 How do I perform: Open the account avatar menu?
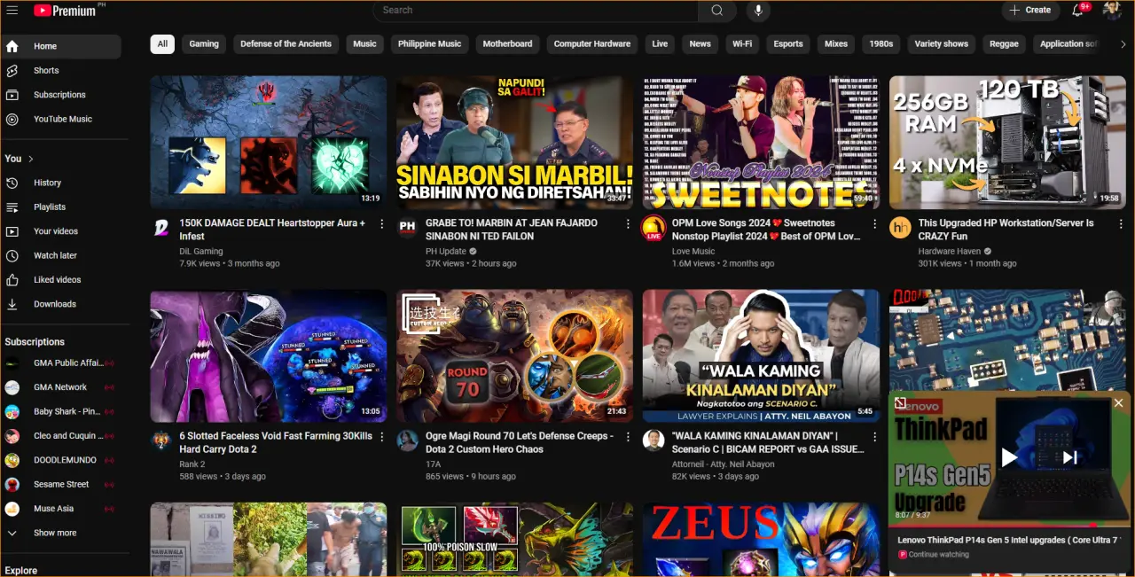click(x=1113, y=11)
